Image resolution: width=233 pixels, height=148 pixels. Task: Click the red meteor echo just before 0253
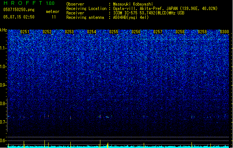[70, 118]
